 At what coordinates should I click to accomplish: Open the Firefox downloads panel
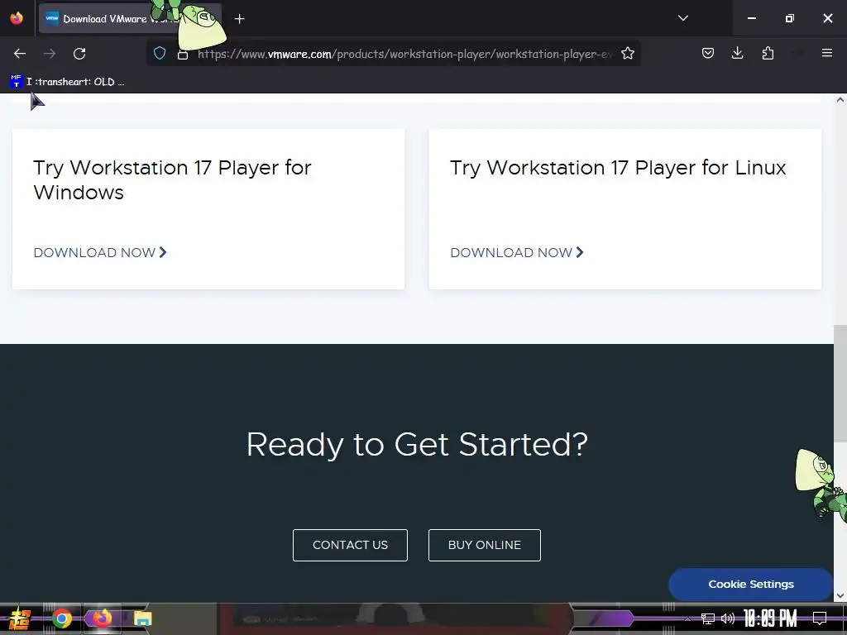pyautogui.click(x=737, y=53)
